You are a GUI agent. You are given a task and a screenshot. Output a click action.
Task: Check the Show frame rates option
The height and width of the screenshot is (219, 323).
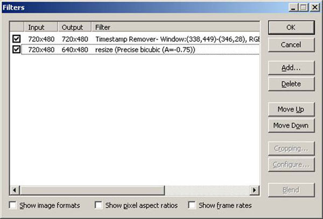tap(192, 205)
